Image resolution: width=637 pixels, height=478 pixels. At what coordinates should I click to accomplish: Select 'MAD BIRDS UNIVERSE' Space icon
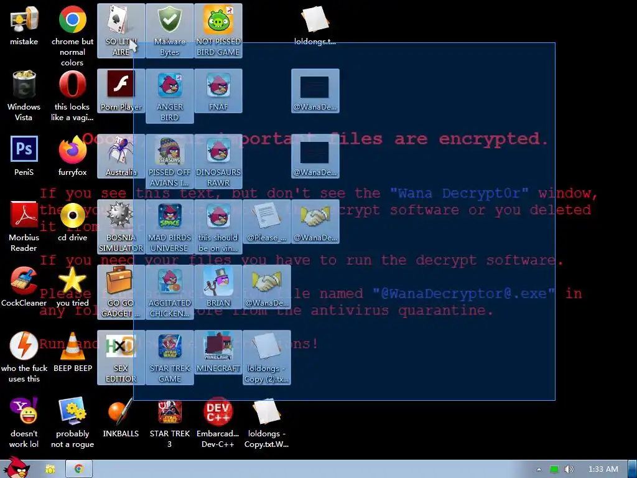point(170,227)
